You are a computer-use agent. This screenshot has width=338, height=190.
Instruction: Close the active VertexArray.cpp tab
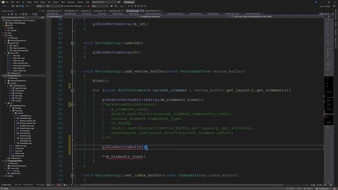[143, 11]
